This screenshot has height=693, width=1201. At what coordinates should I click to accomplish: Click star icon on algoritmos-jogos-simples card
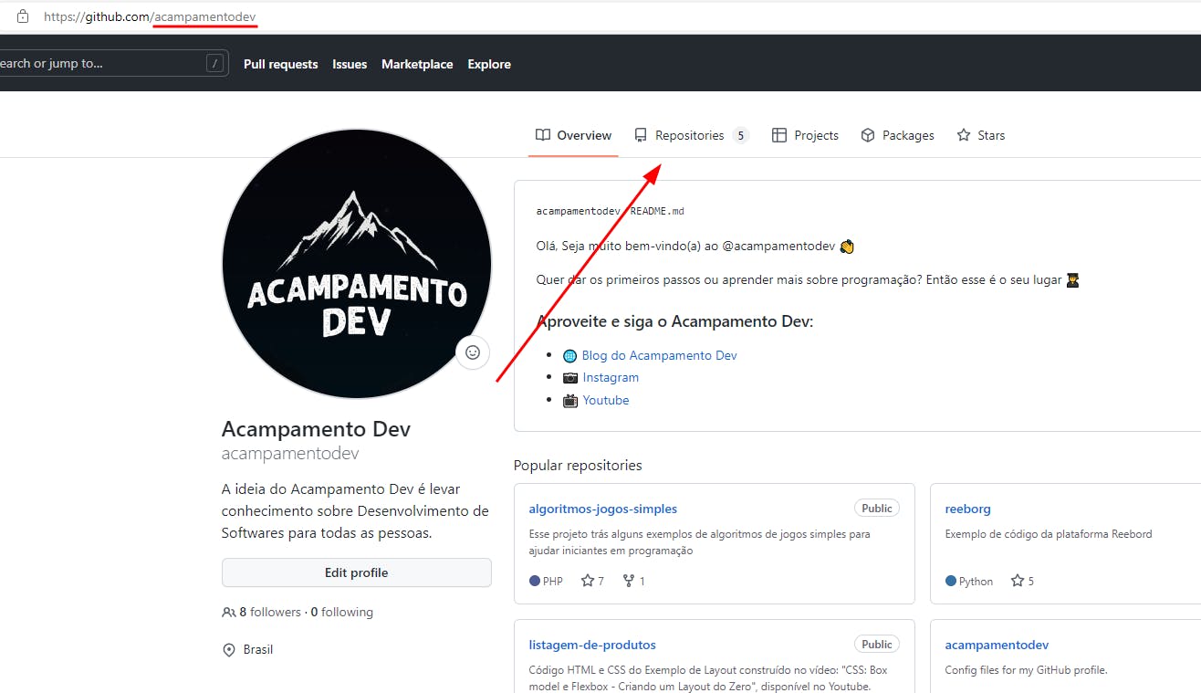(x=588, y=581)
